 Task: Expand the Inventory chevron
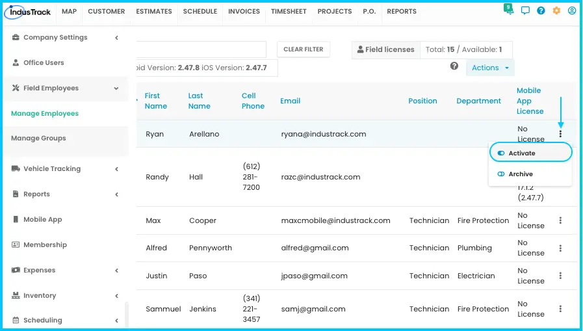point(117,296)
